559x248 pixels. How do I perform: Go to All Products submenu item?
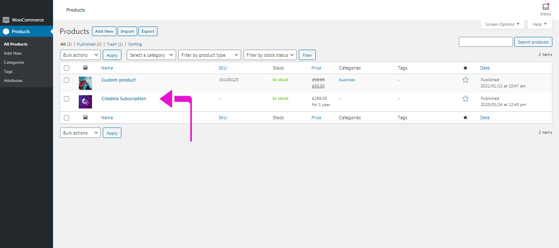coord(16,44)
